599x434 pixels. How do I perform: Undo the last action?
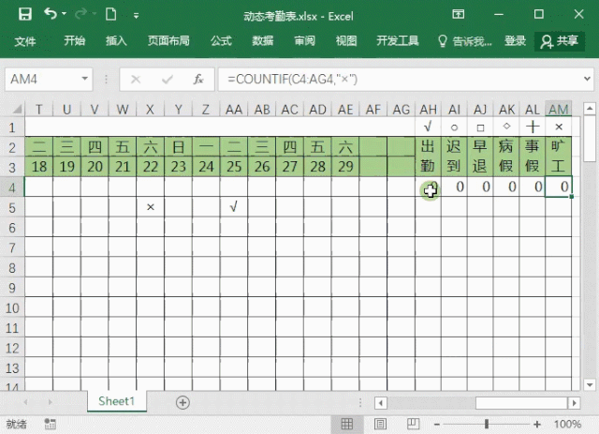[50, 14]
